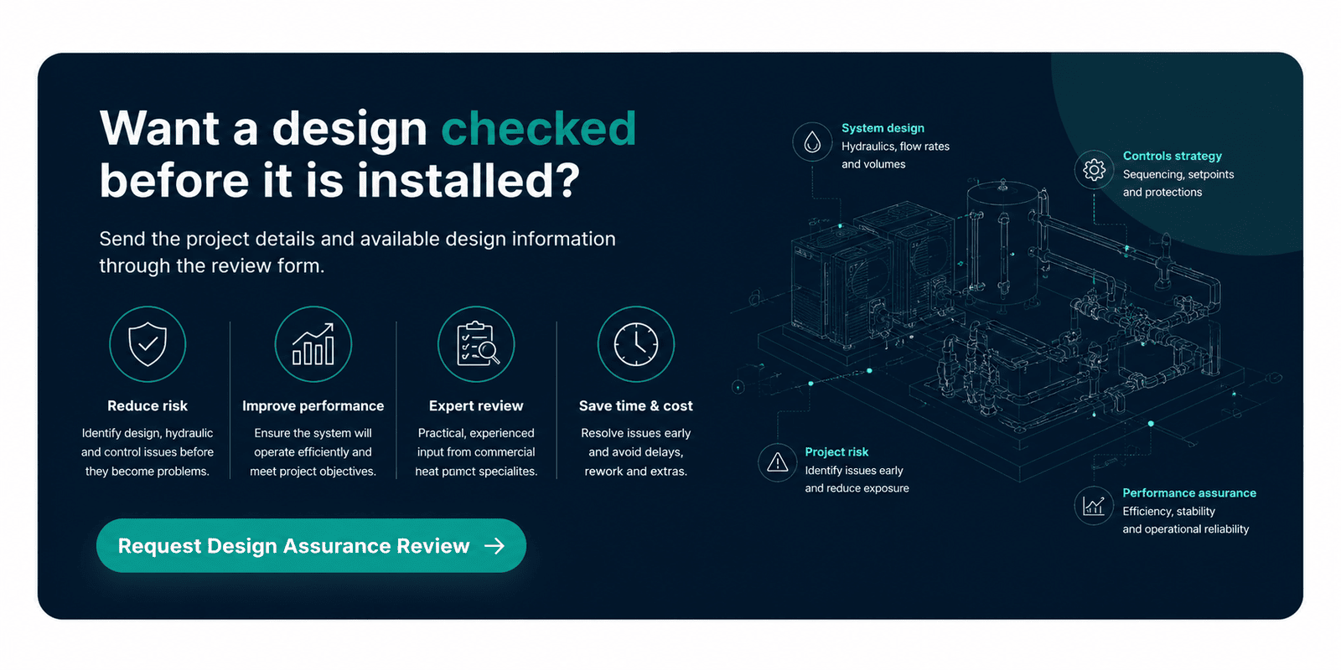Click the "Improve performance" heading

313,406
